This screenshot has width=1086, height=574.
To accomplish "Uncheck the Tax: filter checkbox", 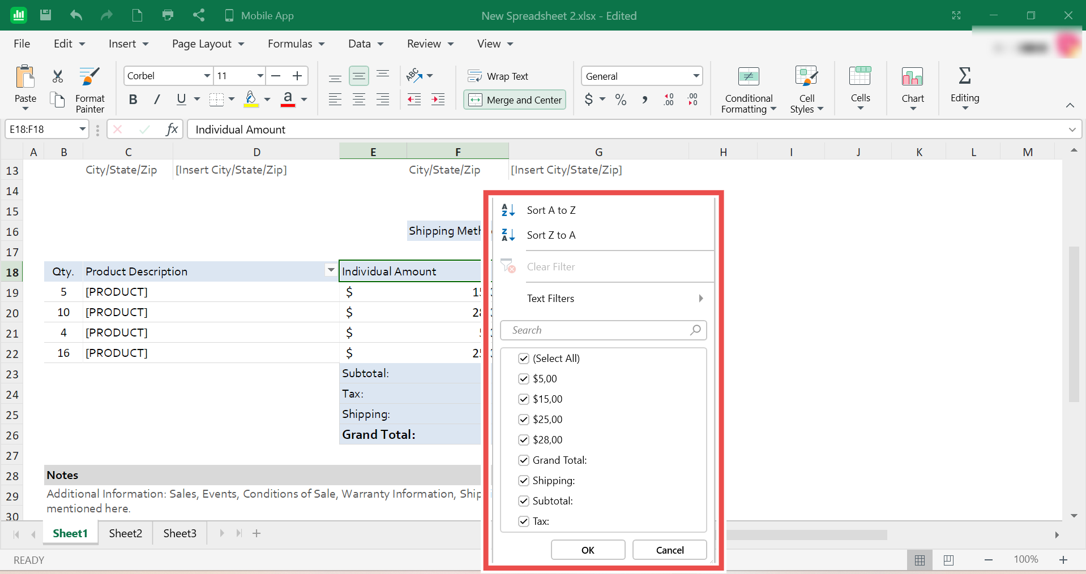I will (x=524, y=521).
